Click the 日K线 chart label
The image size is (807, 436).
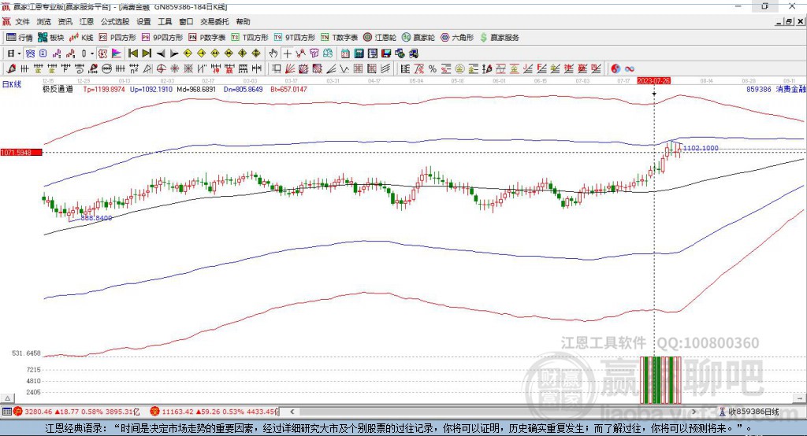coord(11,84)
